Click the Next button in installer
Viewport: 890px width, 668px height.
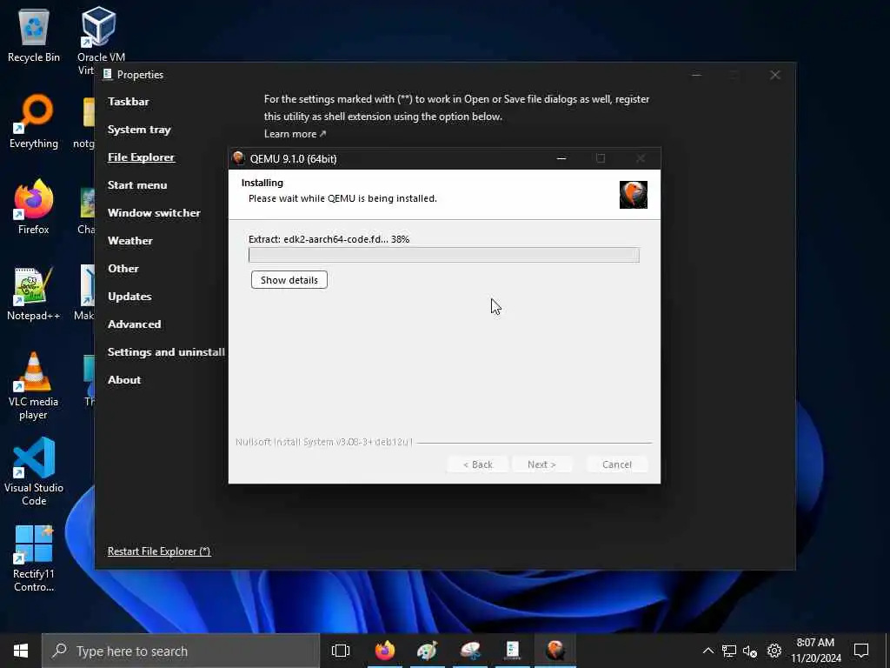[541, 464]
